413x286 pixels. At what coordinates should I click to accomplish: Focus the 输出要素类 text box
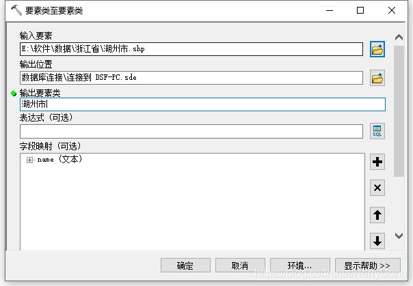[x=202, y=104]
